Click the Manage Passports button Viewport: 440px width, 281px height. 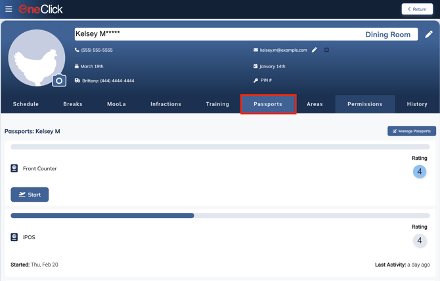412,131
